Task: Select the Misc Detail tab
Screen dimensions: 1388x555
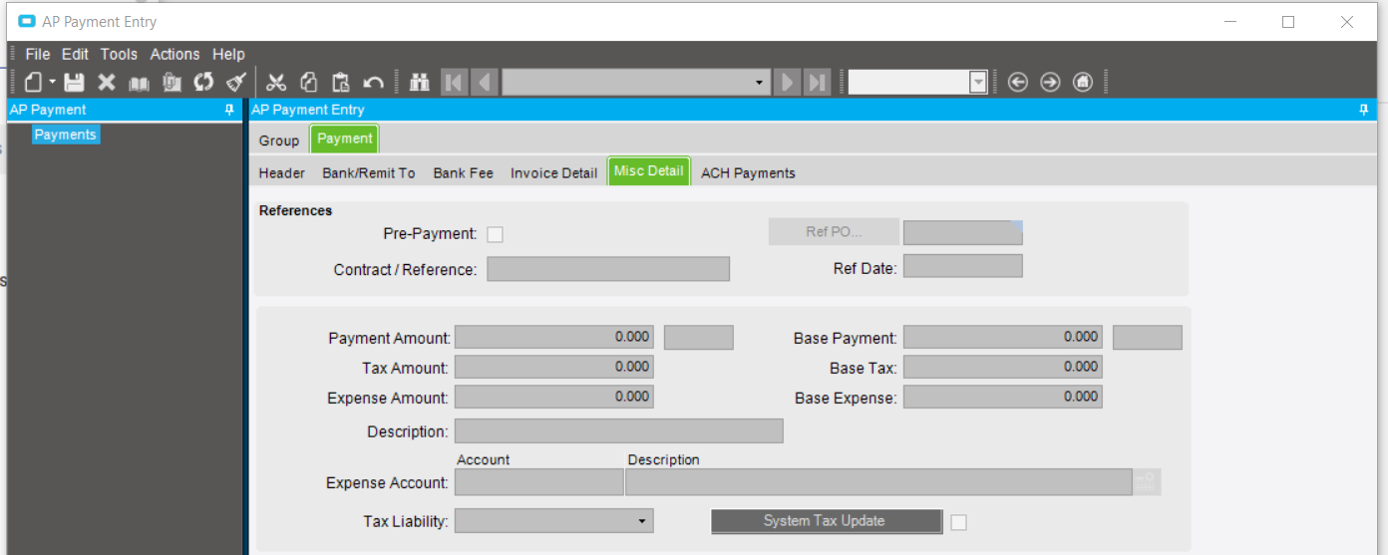Action: point(649,171)
